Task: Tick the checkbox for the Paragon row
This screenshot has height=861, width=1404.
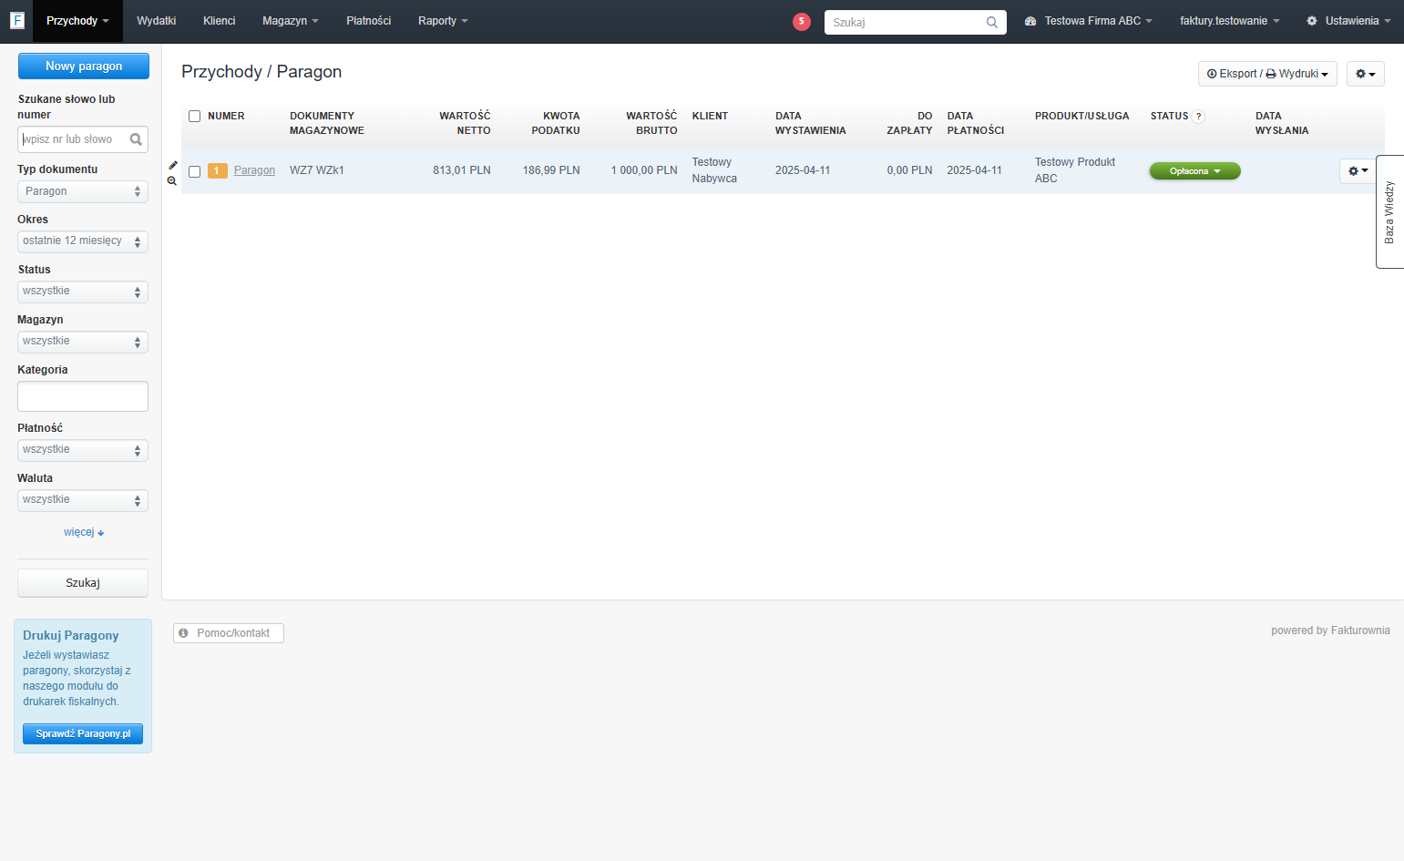Action: [x=194, y=171]
